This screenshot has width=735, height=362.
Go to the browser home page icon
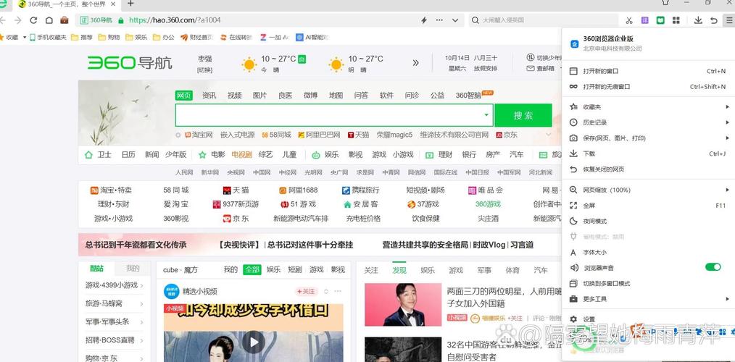[x=49, y=20]
